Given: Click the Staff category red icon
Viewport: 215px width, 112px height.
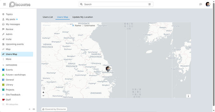Looking at the screenshot, I should point(3,100).
